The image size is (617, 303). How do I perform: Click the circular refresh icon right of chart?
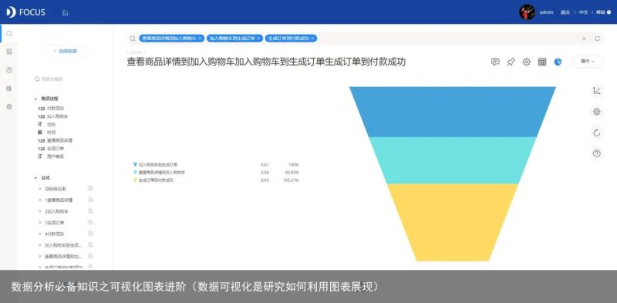pos(596,133)
